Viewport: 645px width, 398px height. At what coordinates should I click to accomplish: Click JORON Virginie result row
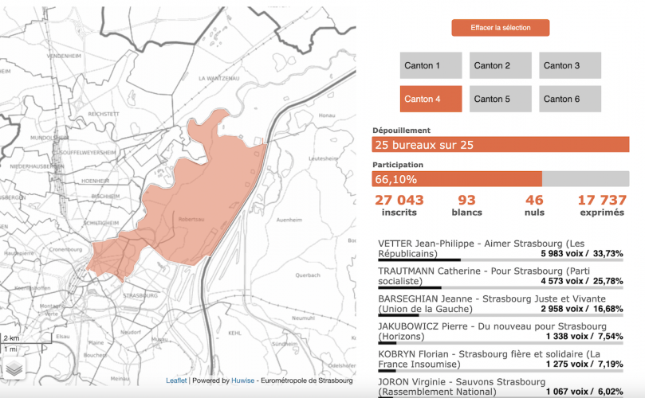point(500,387)
